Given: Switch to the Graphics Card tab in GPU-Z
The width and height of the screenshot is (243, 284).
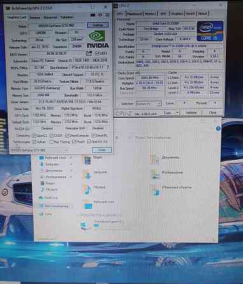Looking at the screenshot, I should [x=17, y=17].
